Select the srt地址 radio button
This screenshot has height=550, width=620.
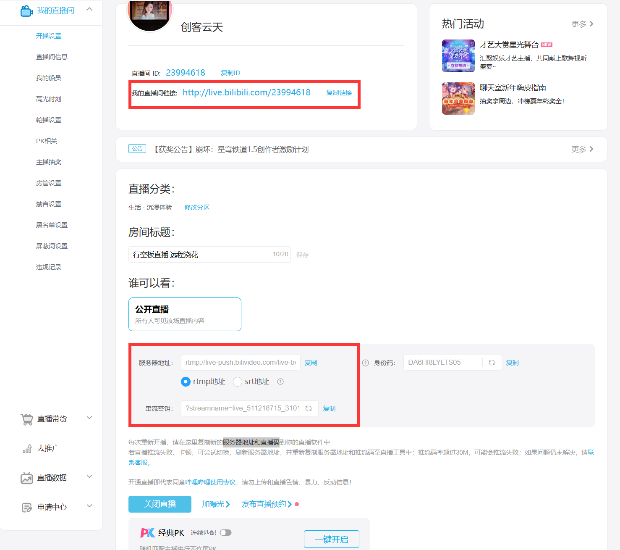[x=238, y=382]
